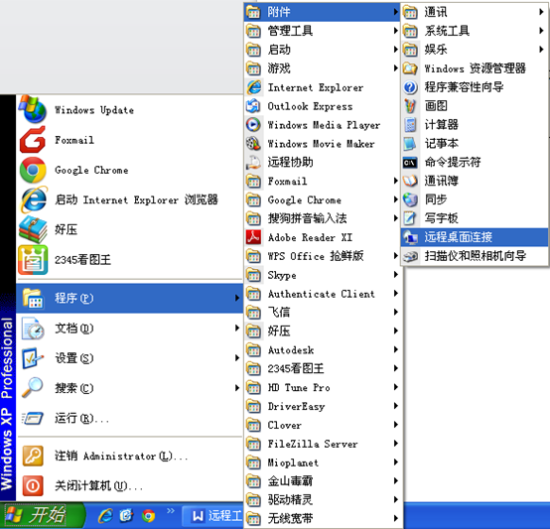Open 命令提示符 command prompt in accessories
The width and height of the screenshot is (550, 529).
tap(475, 162)
